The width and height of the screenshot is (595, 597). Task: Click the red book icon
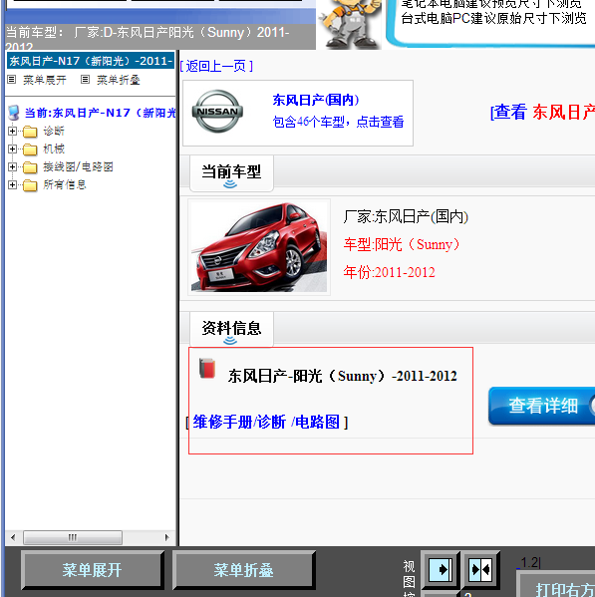pos(207,368)
